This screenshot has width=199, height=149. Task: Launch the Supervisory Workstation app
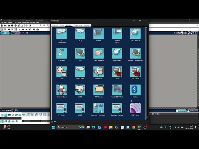point(99,108)
